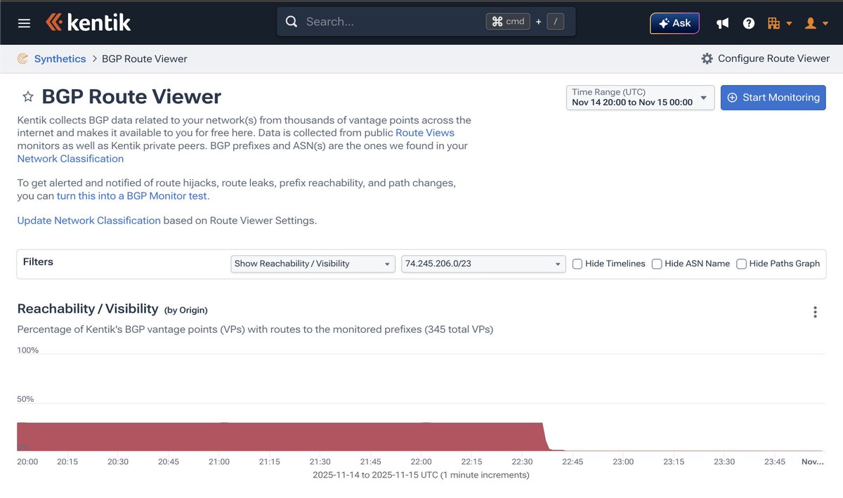Click the search magnifier icon
The height and width of the screenshot is (498, 843).
point(292,22)
